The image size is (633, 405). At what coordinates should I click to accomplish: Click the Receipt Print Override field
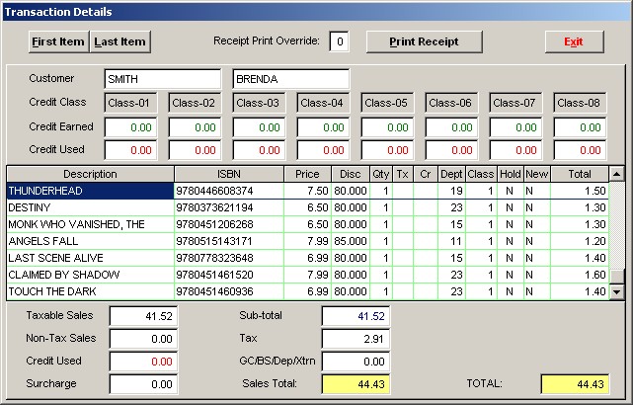[339, 41]
